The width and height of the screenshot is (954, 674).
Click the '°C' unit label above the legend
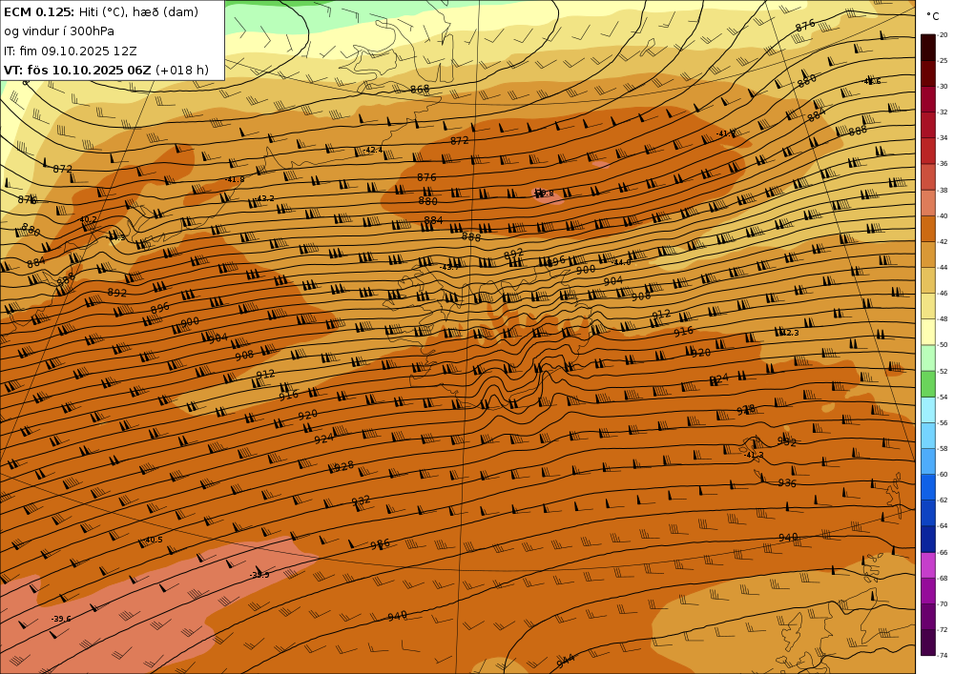click(x=932, y=16)
